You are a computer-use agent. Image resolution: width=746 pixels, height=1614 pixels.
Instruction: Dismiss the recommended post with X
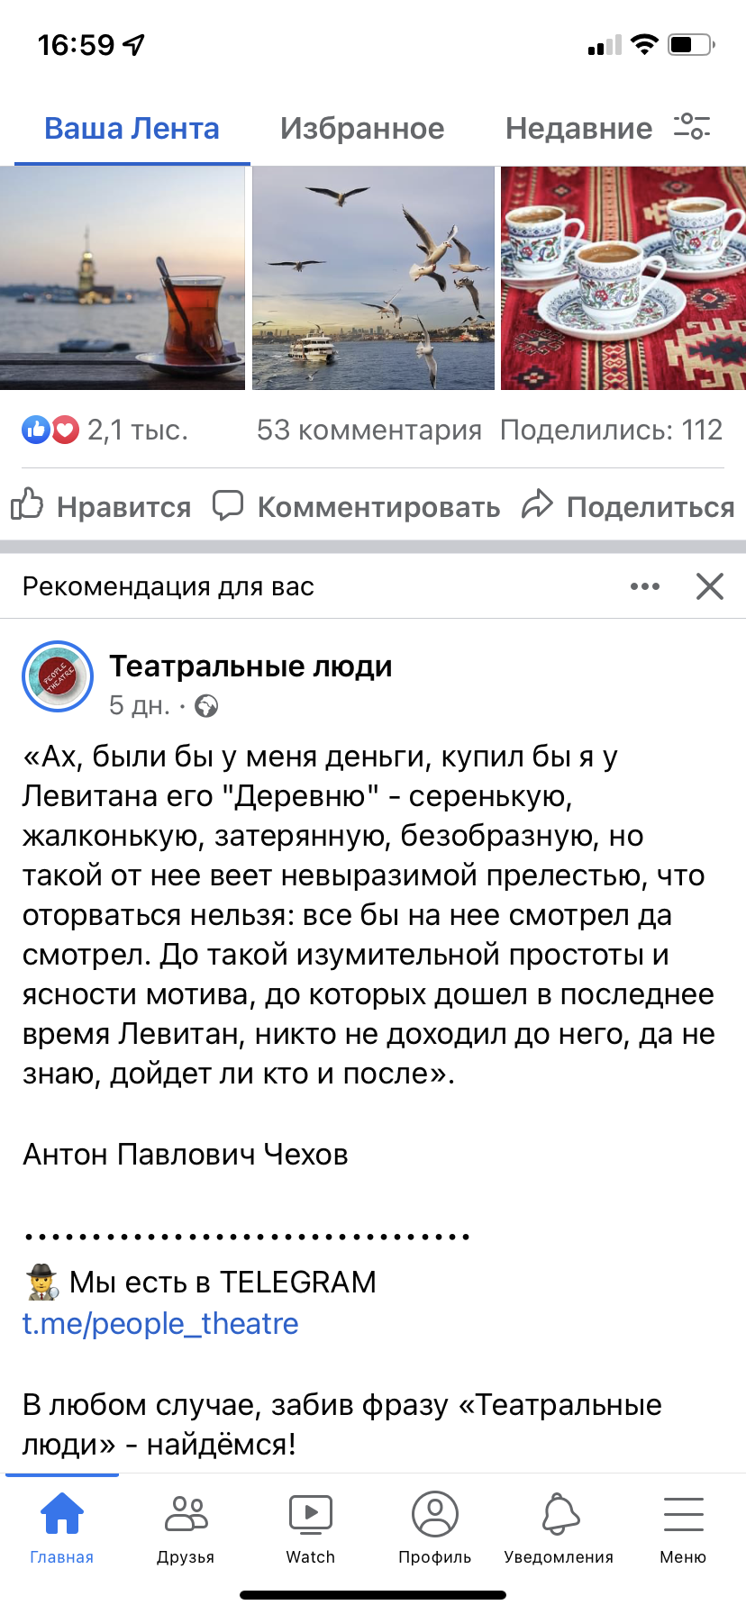click(x=710, y=586)
